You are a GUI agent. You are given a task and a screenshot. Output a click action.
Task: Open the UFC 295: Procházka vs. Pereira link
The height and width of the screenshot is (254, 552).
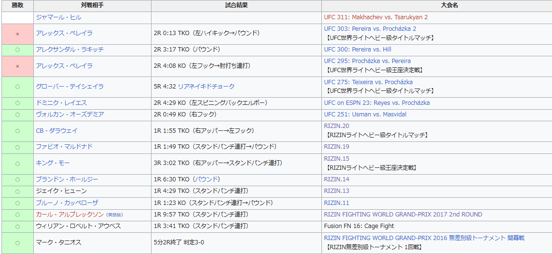click(367, 61)
